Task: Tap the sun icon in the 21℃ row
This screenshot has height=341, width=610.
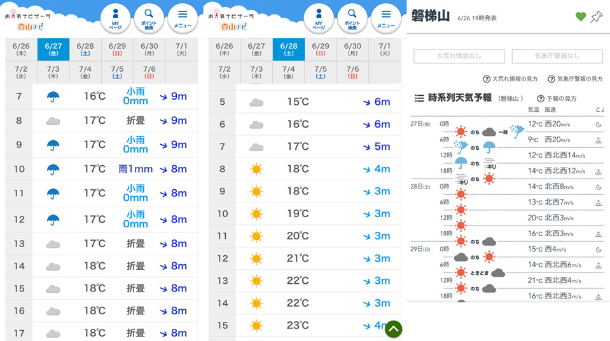Action: point(256,258)
